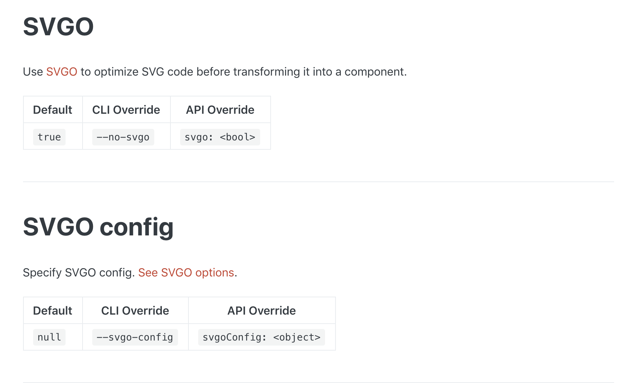Follow the See SVGO options link

(x=186, y=272)
